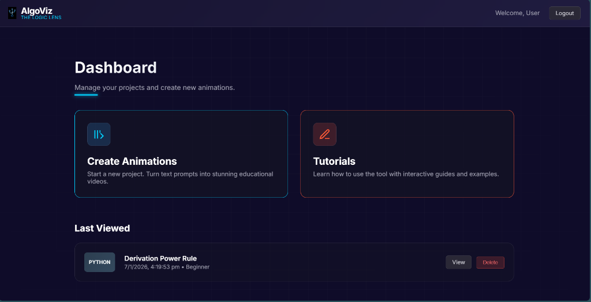
Task: Click the "Manage your projects" subtitle
Action: (x=155, y=88)
